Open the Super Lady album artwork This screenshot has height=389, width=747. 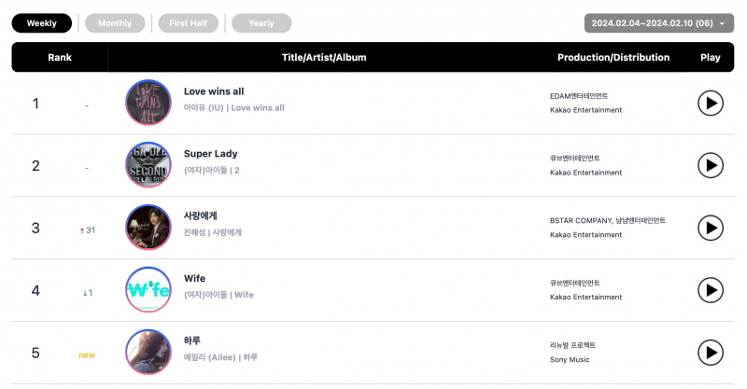coord(148,165)
